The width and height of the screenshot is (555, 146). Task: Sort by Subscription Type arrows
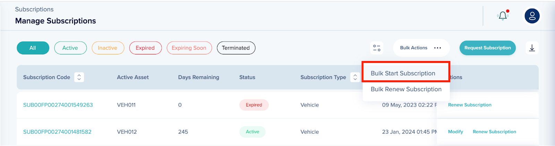pyautogui.click(x=355, y=77)
